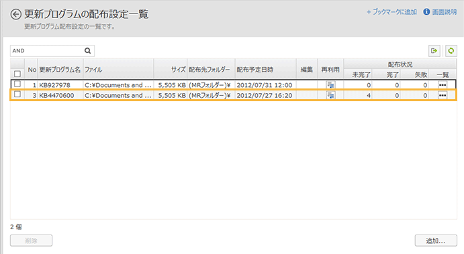Open distribution list dots for KB927978
Image resolution: width=464 pixels, height=254 pixels.
point(443,85)
